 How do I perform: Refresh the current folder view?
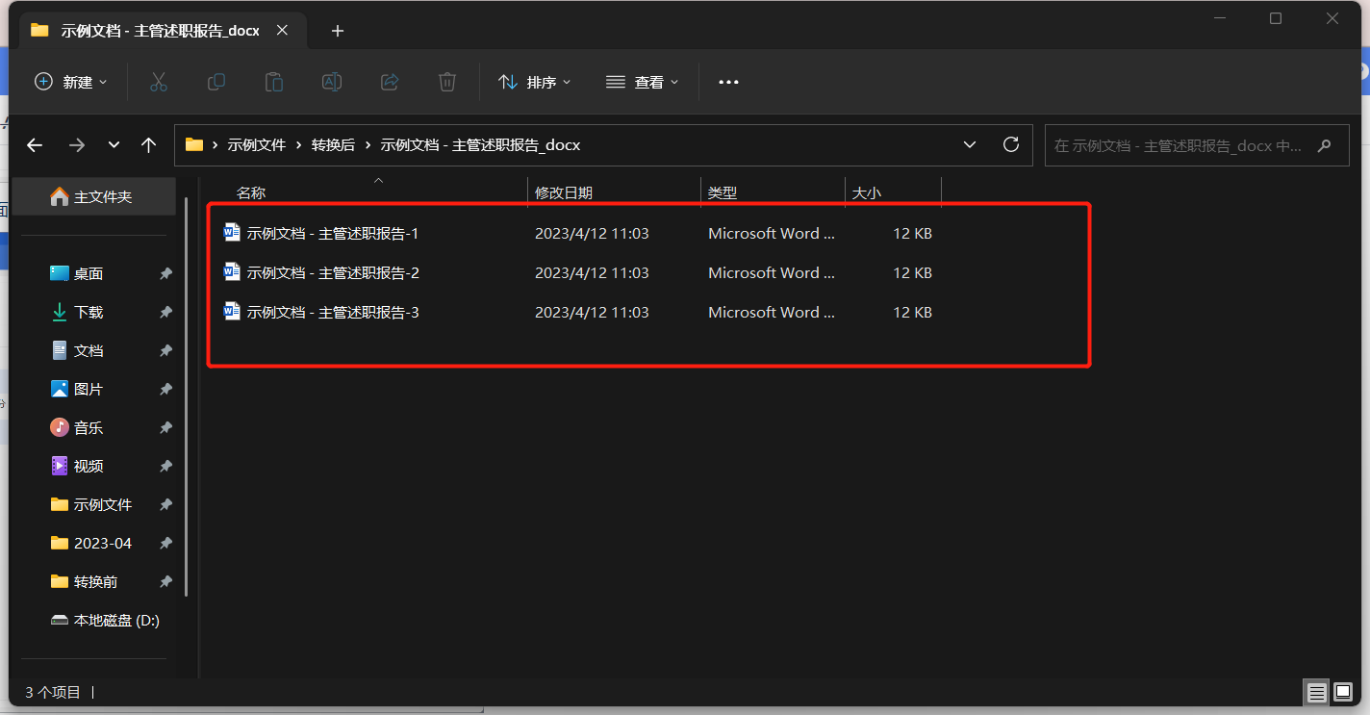[1011, 145]
